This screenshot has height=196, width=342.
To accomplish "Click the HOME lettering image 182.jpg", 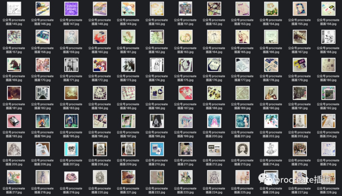I will (42, 93).
